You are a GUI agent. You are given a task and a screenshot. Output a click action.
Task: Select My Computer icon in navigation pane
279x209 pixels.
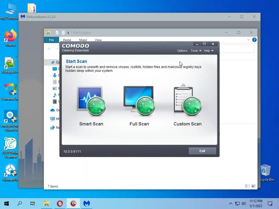pyautogui.click(x=53, y=119)
